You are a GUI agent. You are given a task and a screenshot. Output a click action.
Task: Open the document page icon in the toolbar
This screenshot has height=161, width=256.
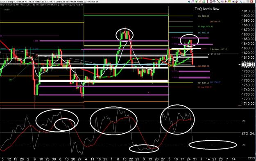pyautogui.click(x=222, y=2)
